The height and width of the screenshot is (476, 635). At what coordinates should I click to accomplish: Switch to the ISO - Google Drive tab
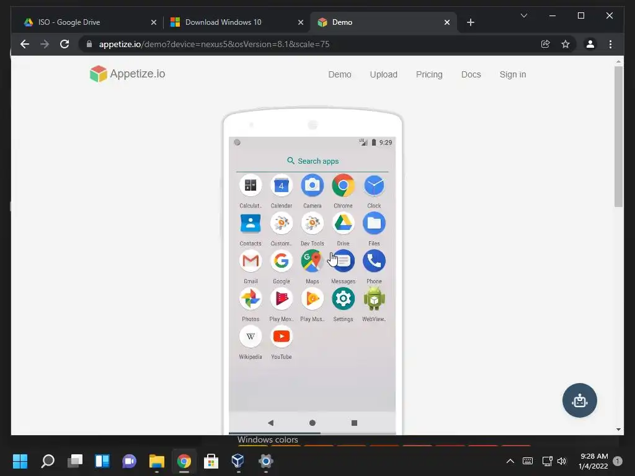click(x=87, y=22)
